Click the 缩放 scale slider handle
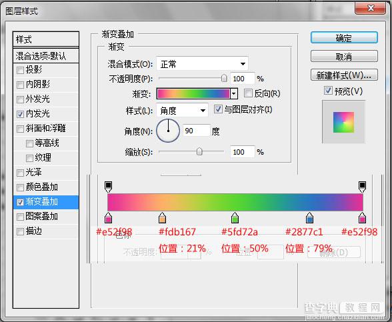 pyautogui.click(x=199, y=151)
